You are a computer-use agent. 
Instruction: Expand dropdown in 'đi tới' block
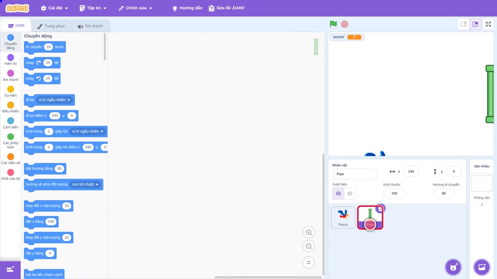coord(54,100)
